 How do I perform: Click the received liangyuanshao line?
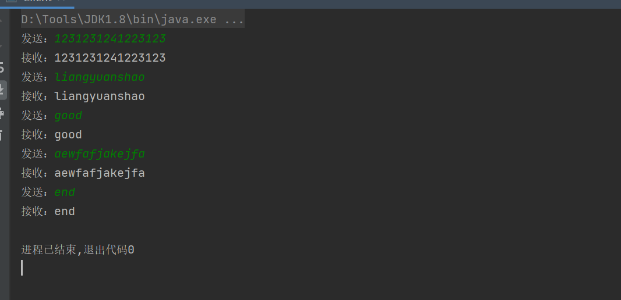pos(100,97)
